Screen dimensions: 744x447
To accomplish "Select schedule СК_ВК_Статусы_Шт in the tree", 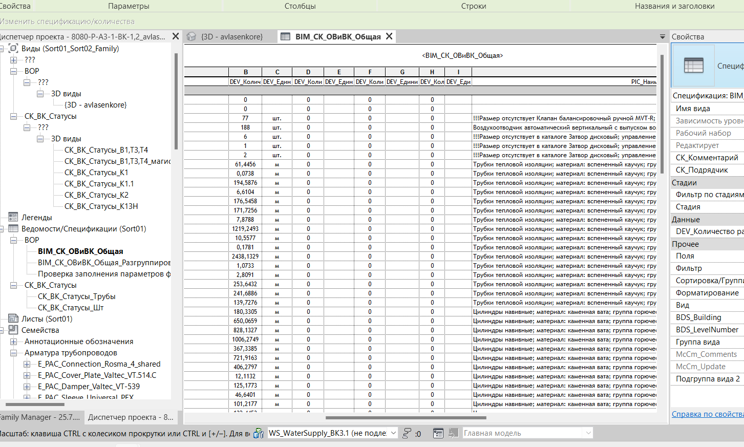I will click(71, 308).
